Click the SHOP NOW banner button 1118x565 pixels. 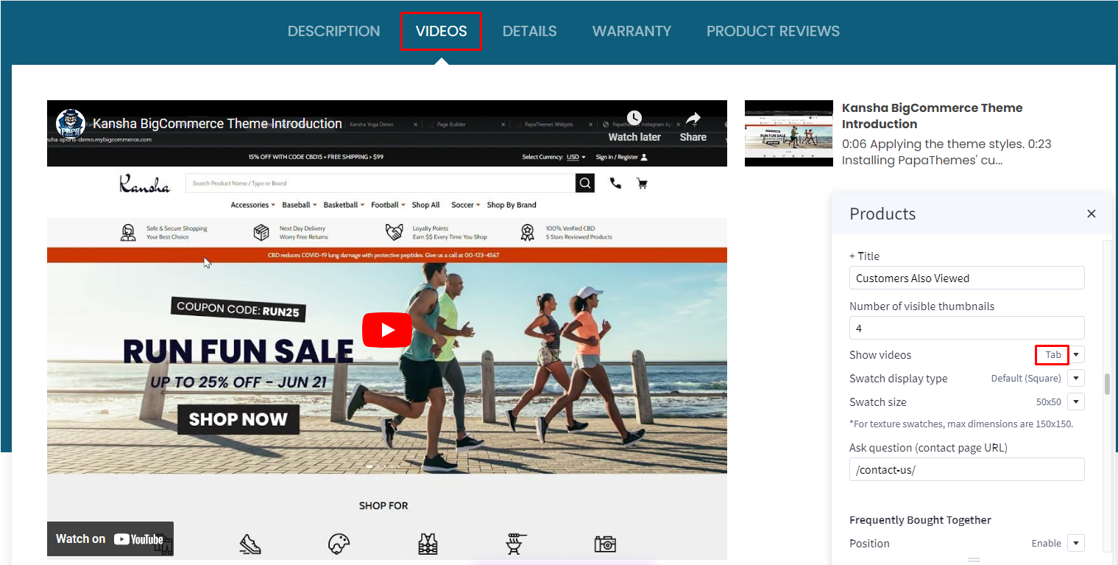click(238, 419)
